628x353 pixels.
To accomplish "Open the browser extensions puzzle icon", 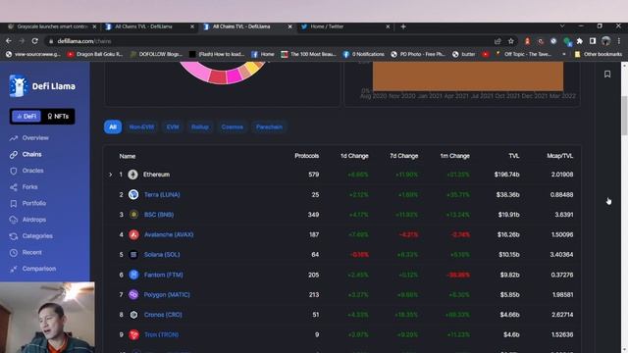I will [580, 41].
